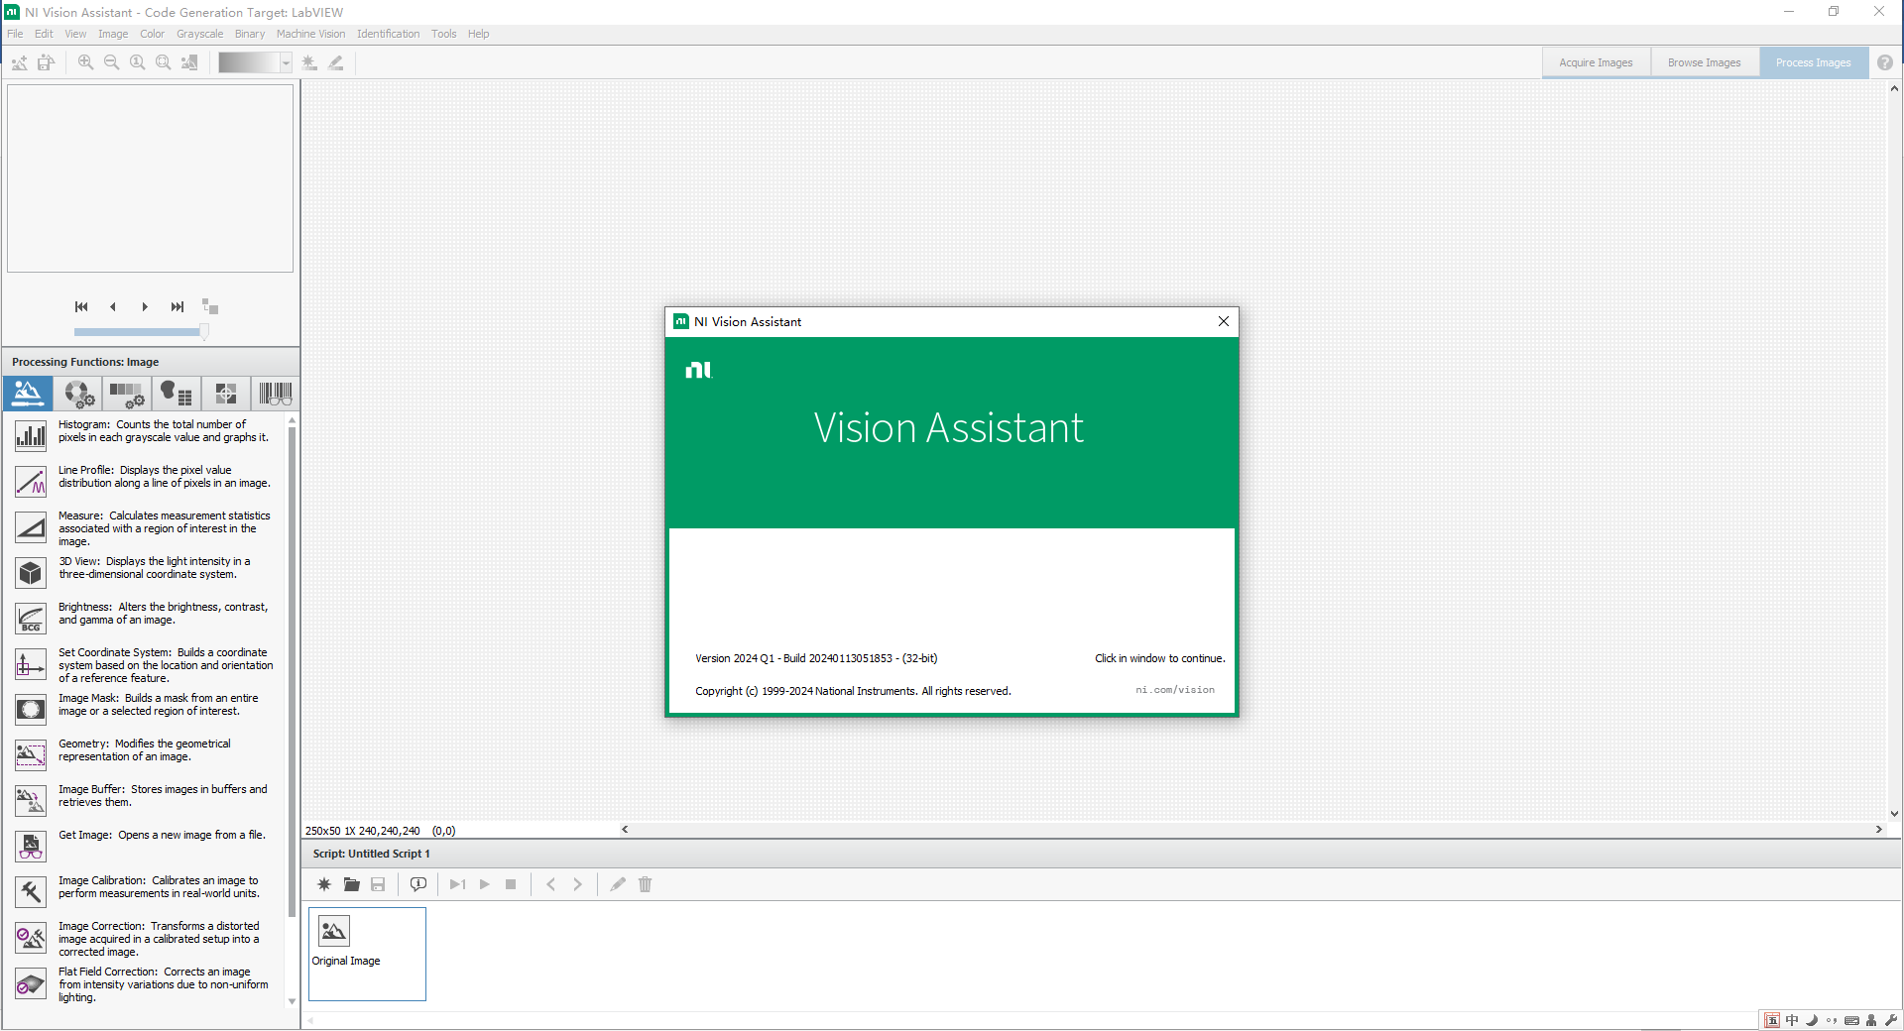Switch to Acquire Images mode

click(1596, 62)
